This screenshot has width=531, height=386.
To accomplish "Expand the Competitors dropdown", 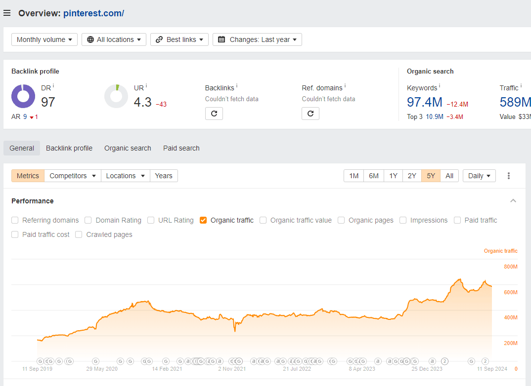I will (73, 176).
